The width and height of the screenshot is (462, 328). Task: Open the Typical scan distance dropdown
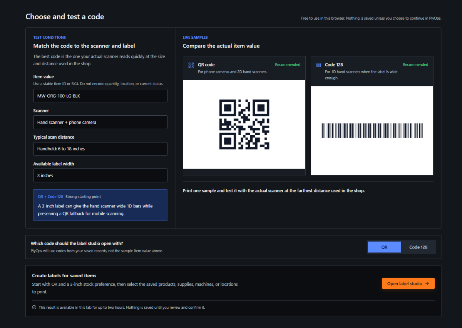pos(100,149)
